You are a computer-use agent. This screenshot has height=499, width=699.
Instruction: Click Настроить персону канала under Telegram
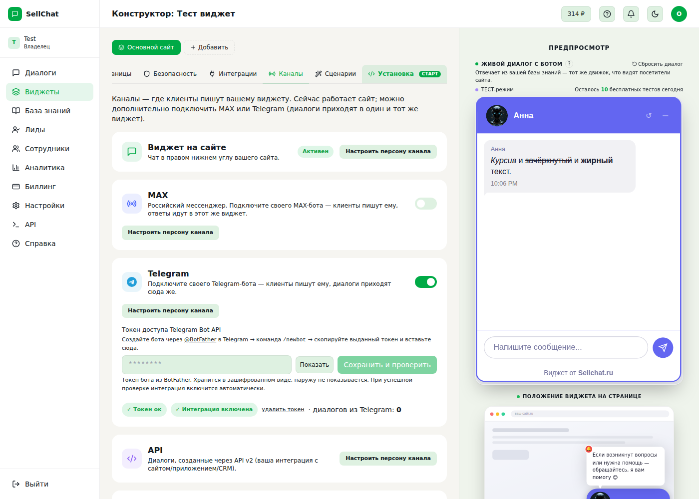click(170, 311)
